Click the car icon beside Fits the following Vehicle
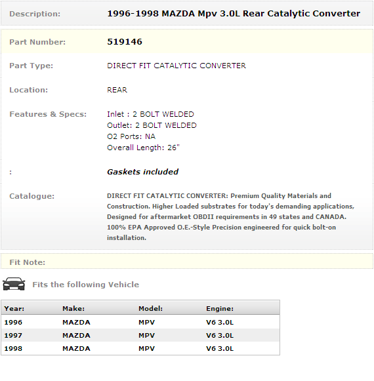Viewport: 374px width, 381px height. coord(14,284)
